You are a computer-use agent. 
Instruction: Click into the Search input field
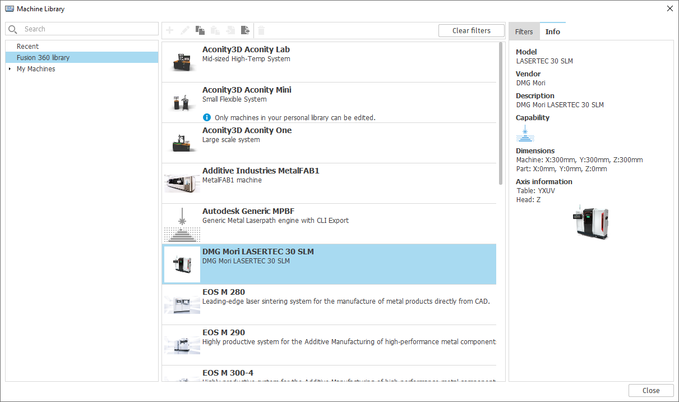click(x=82, y=29)
